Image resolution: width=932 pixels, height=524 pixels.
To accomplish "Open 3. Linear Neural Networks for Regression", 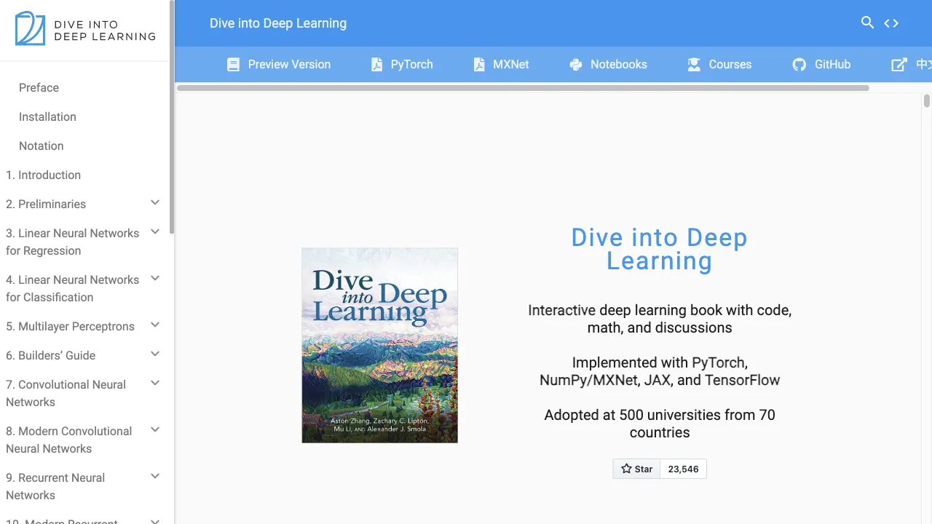I will [72, 242].
